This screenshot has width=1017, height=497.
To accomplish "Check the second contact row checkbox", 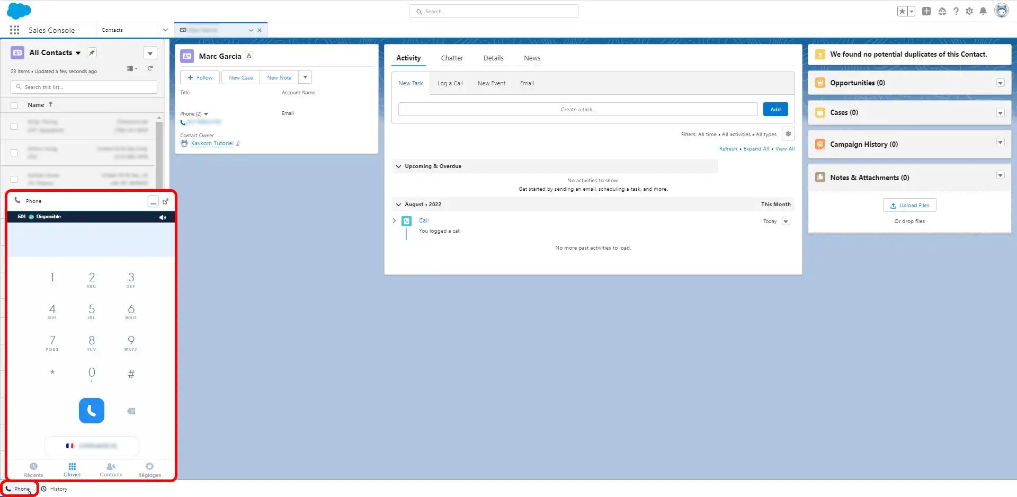I will click(x=14, y=153).
